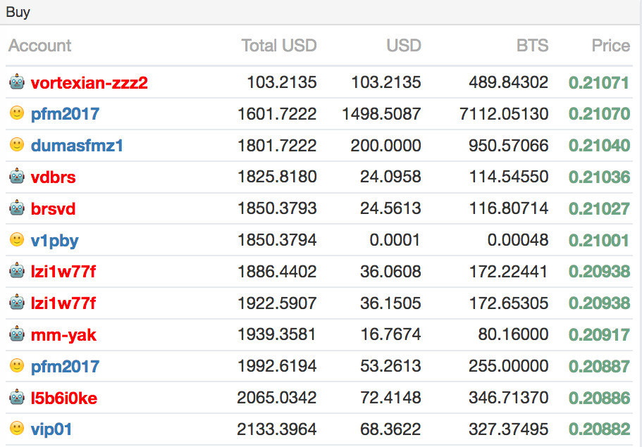The image size is (642, 447).
Task: Select the price 0.21001
Action: coord(599,241)
